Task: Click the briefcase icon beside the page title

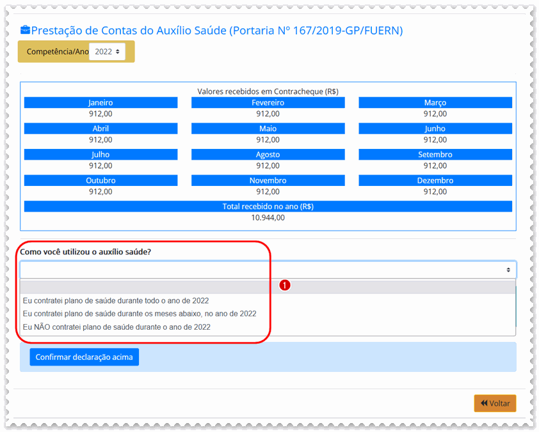Action: click(x=25, y=31)
